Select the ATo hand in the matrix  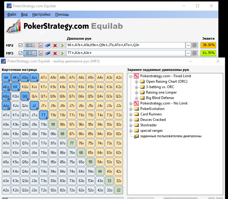point(6,115)
